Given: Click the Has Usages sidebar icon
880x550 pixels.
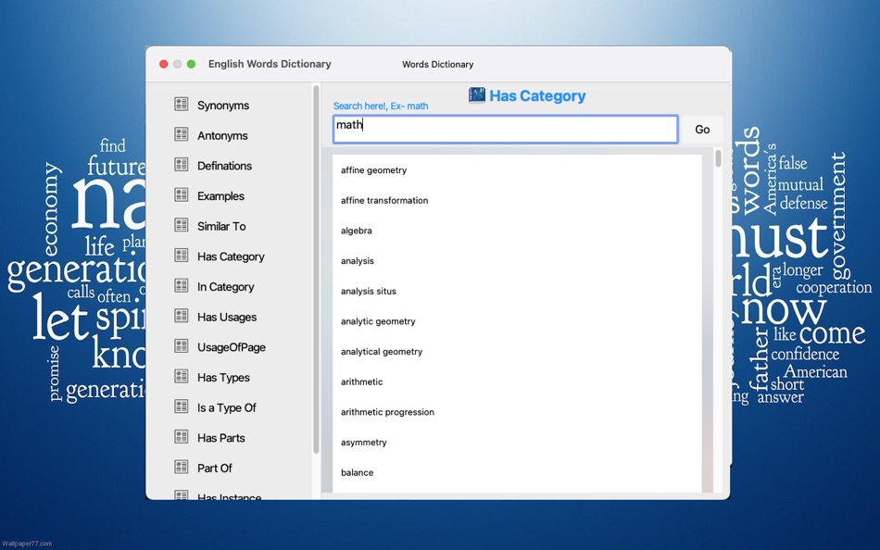Looking at the screenshot, I should (181, 316).
